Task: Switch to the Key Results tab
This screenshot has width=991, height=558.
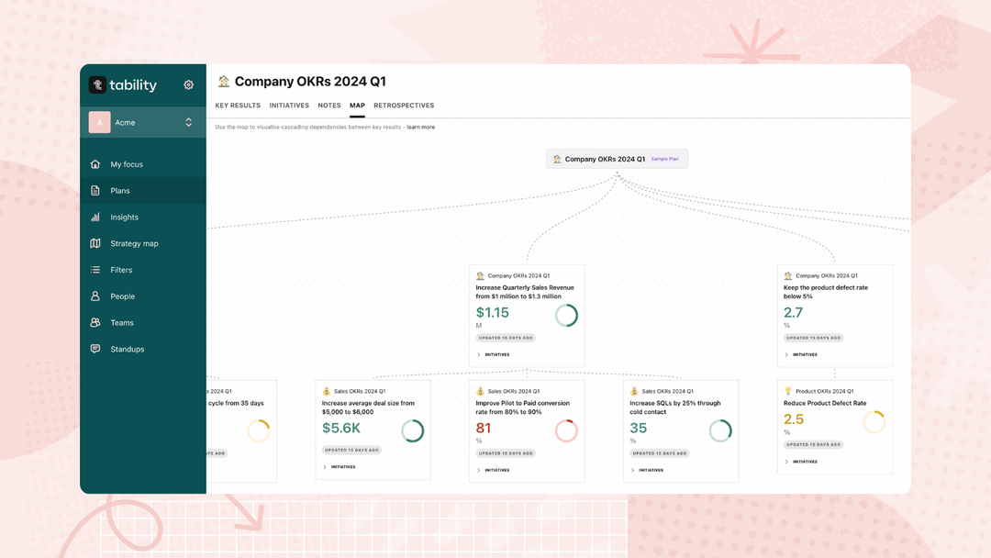Action: click(238, 105)
